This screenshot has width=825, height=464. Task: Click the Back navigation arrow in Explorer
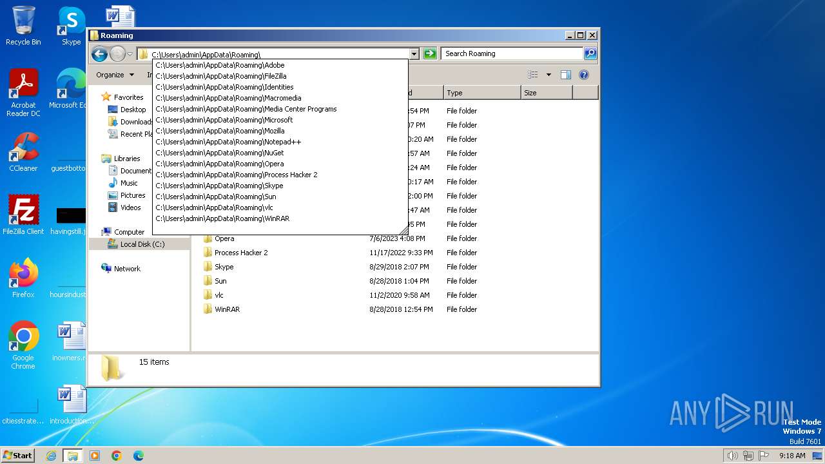99,54
